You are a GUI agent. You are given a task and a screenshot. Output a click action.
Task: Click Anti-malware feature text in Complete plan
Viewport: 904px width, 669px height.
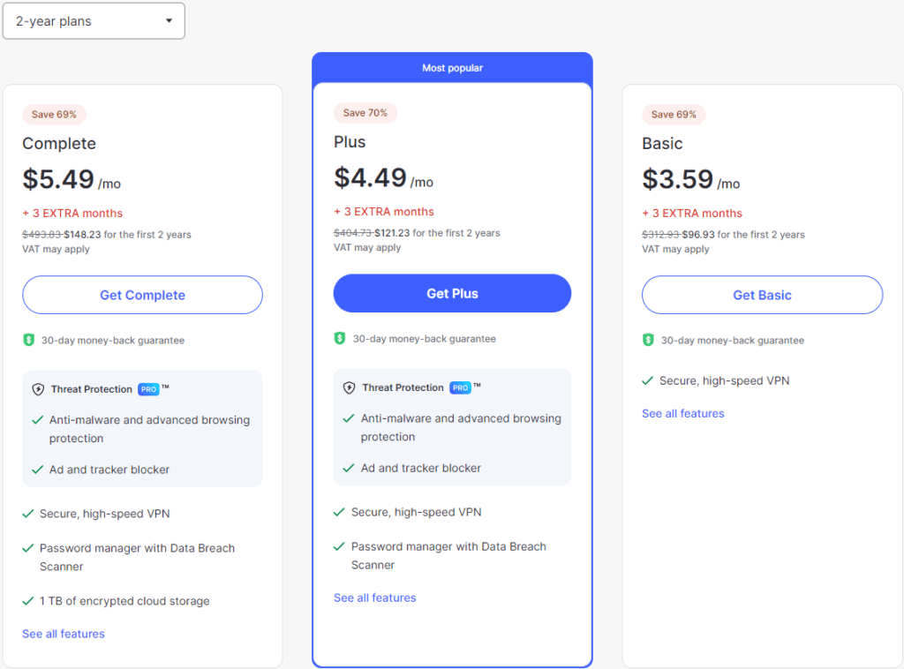[149, 429]
